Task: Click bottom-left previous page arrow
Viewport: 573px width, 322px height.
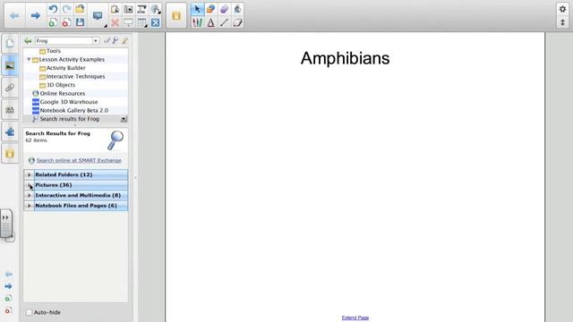Action: pos(8,275)
